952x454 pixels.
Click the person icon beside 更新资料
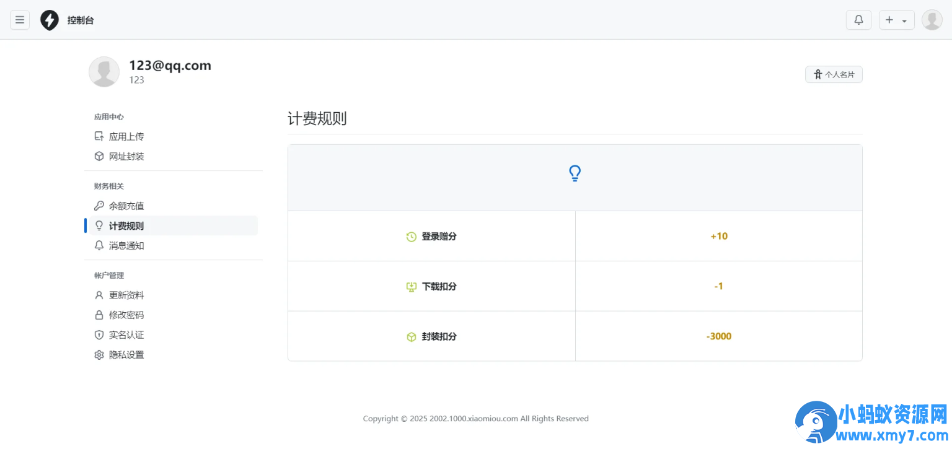99,295
